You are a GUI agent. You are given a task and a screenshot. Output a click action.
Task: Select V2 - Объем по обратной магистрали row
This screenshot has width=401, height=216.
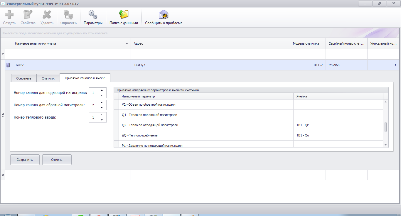coord(248,104)
